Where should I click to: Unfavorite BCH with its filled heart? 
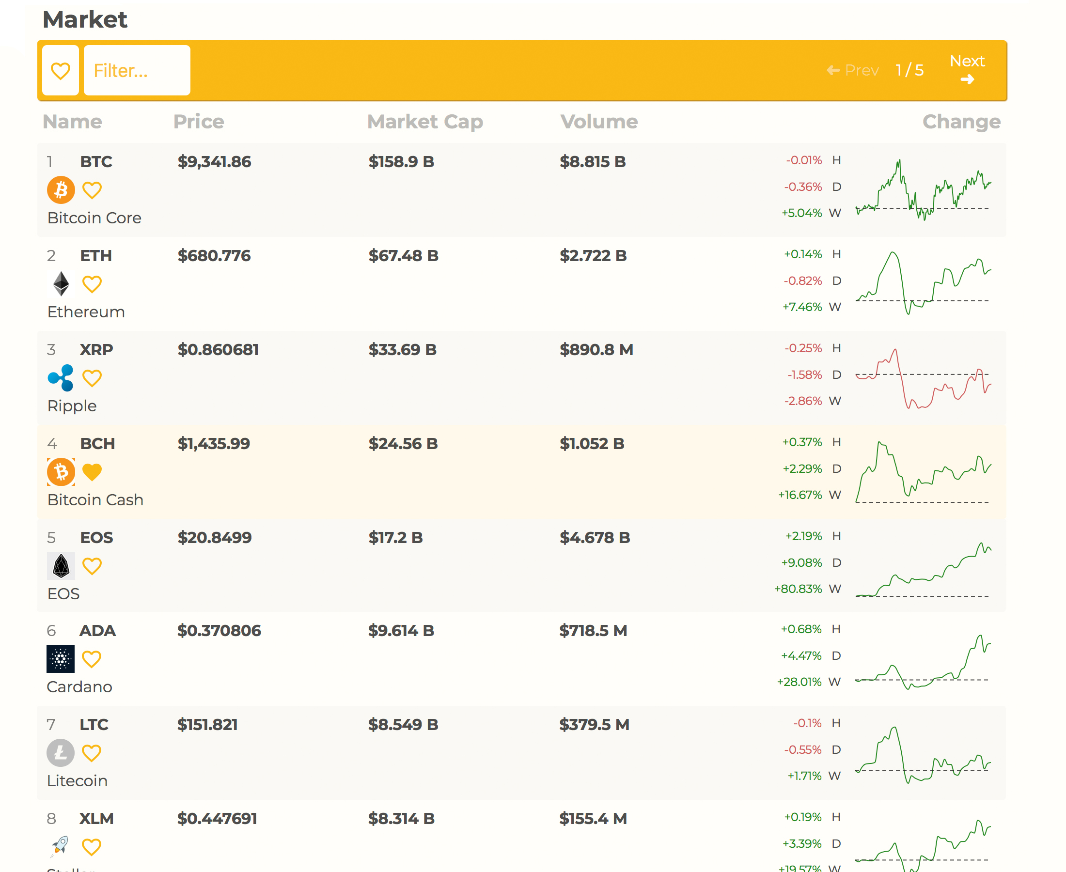pyautogui.click(x=92, y=472)
